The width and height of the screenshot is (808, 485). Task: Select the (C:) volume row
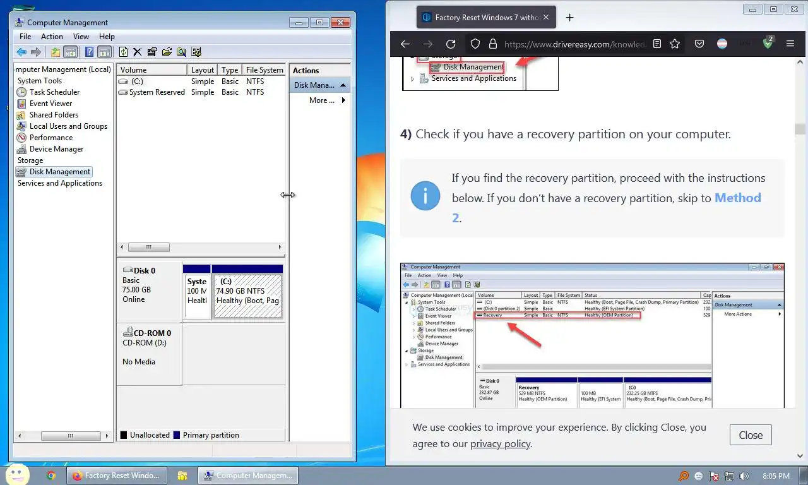[201, 81]
